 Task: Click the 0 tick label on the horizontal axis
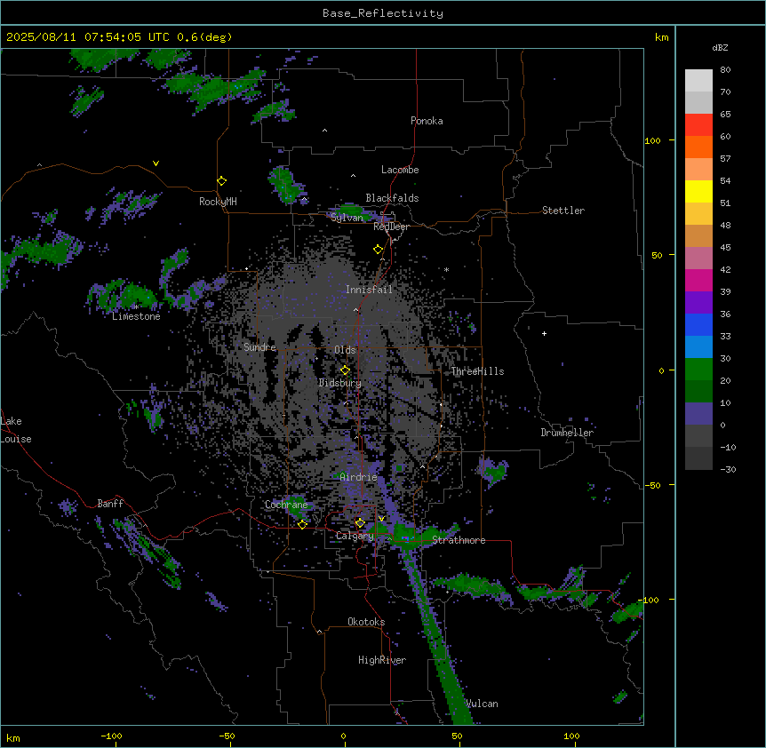[x=343, y=736]
